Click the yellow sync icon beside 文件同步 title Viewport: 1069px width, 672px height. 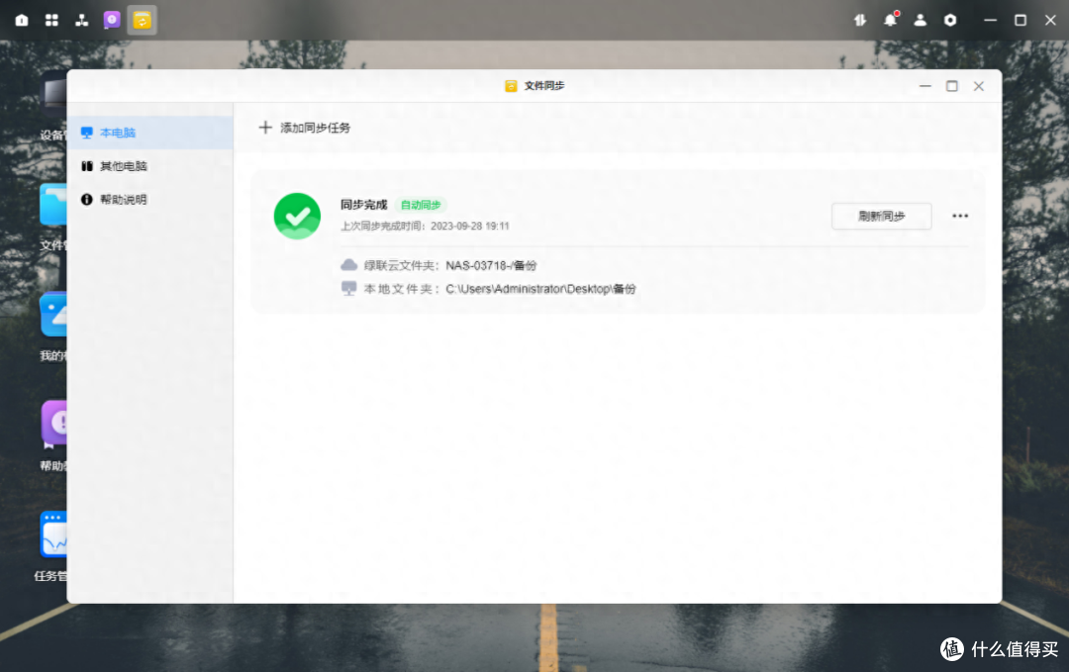(x=511, y=86)
